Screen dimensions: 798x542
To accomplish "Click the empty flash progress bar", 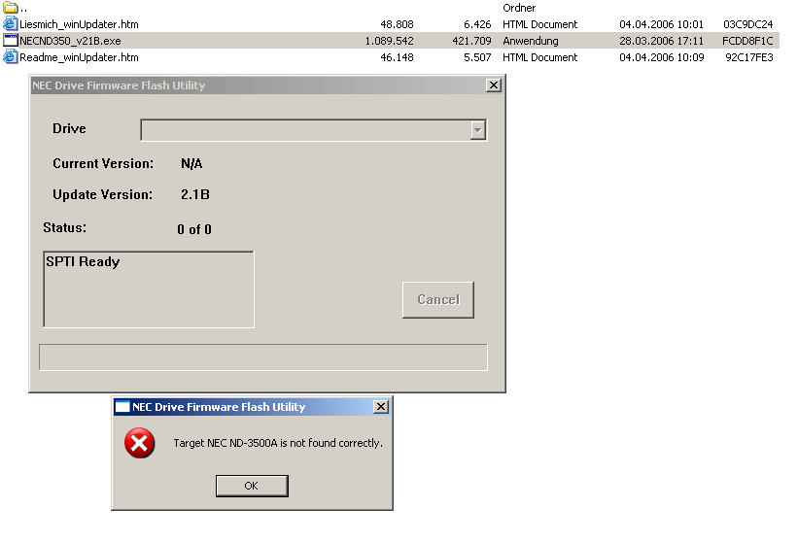I will [263, 356].
